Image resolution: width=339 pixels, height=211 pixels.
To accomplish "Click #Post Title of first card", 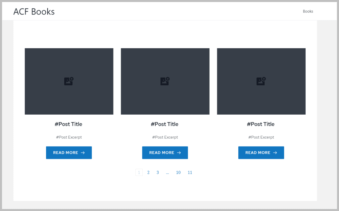I will click(69, 124).
